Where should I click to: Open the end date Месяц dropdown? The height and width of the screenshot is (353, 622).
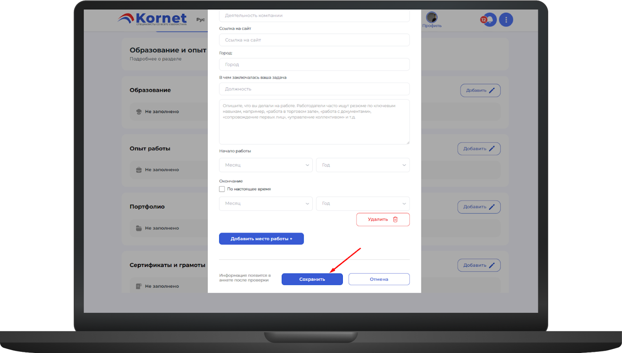[266, 203]
